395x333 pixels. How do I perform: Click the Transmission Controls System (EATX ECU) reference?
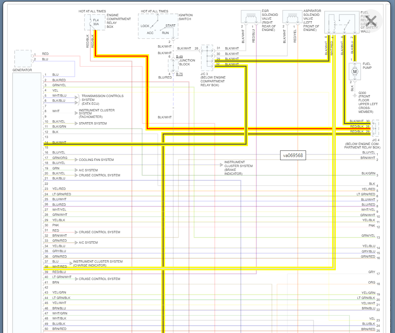[x=102, y=100]
